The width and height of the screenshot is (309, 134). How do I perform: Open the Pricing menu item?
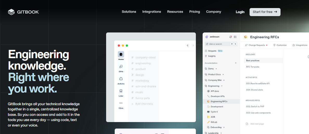[x=195, y=12]
